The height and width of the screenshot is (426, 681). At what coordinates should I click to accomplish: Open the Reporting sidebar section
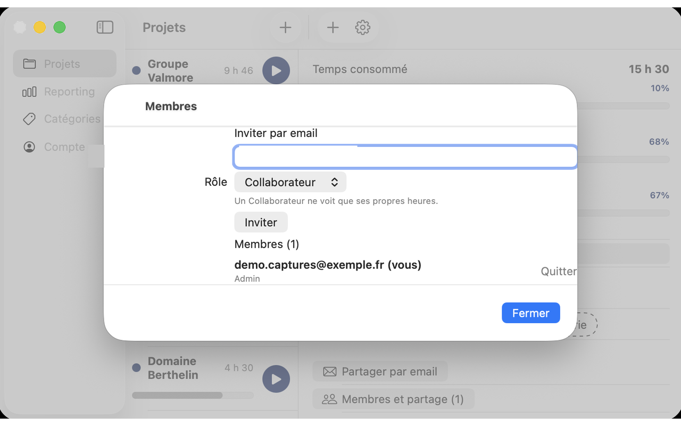tap(65, 92)
